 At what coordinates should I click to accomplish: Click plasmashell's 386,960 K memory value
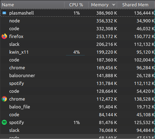(x=107, y=13)
